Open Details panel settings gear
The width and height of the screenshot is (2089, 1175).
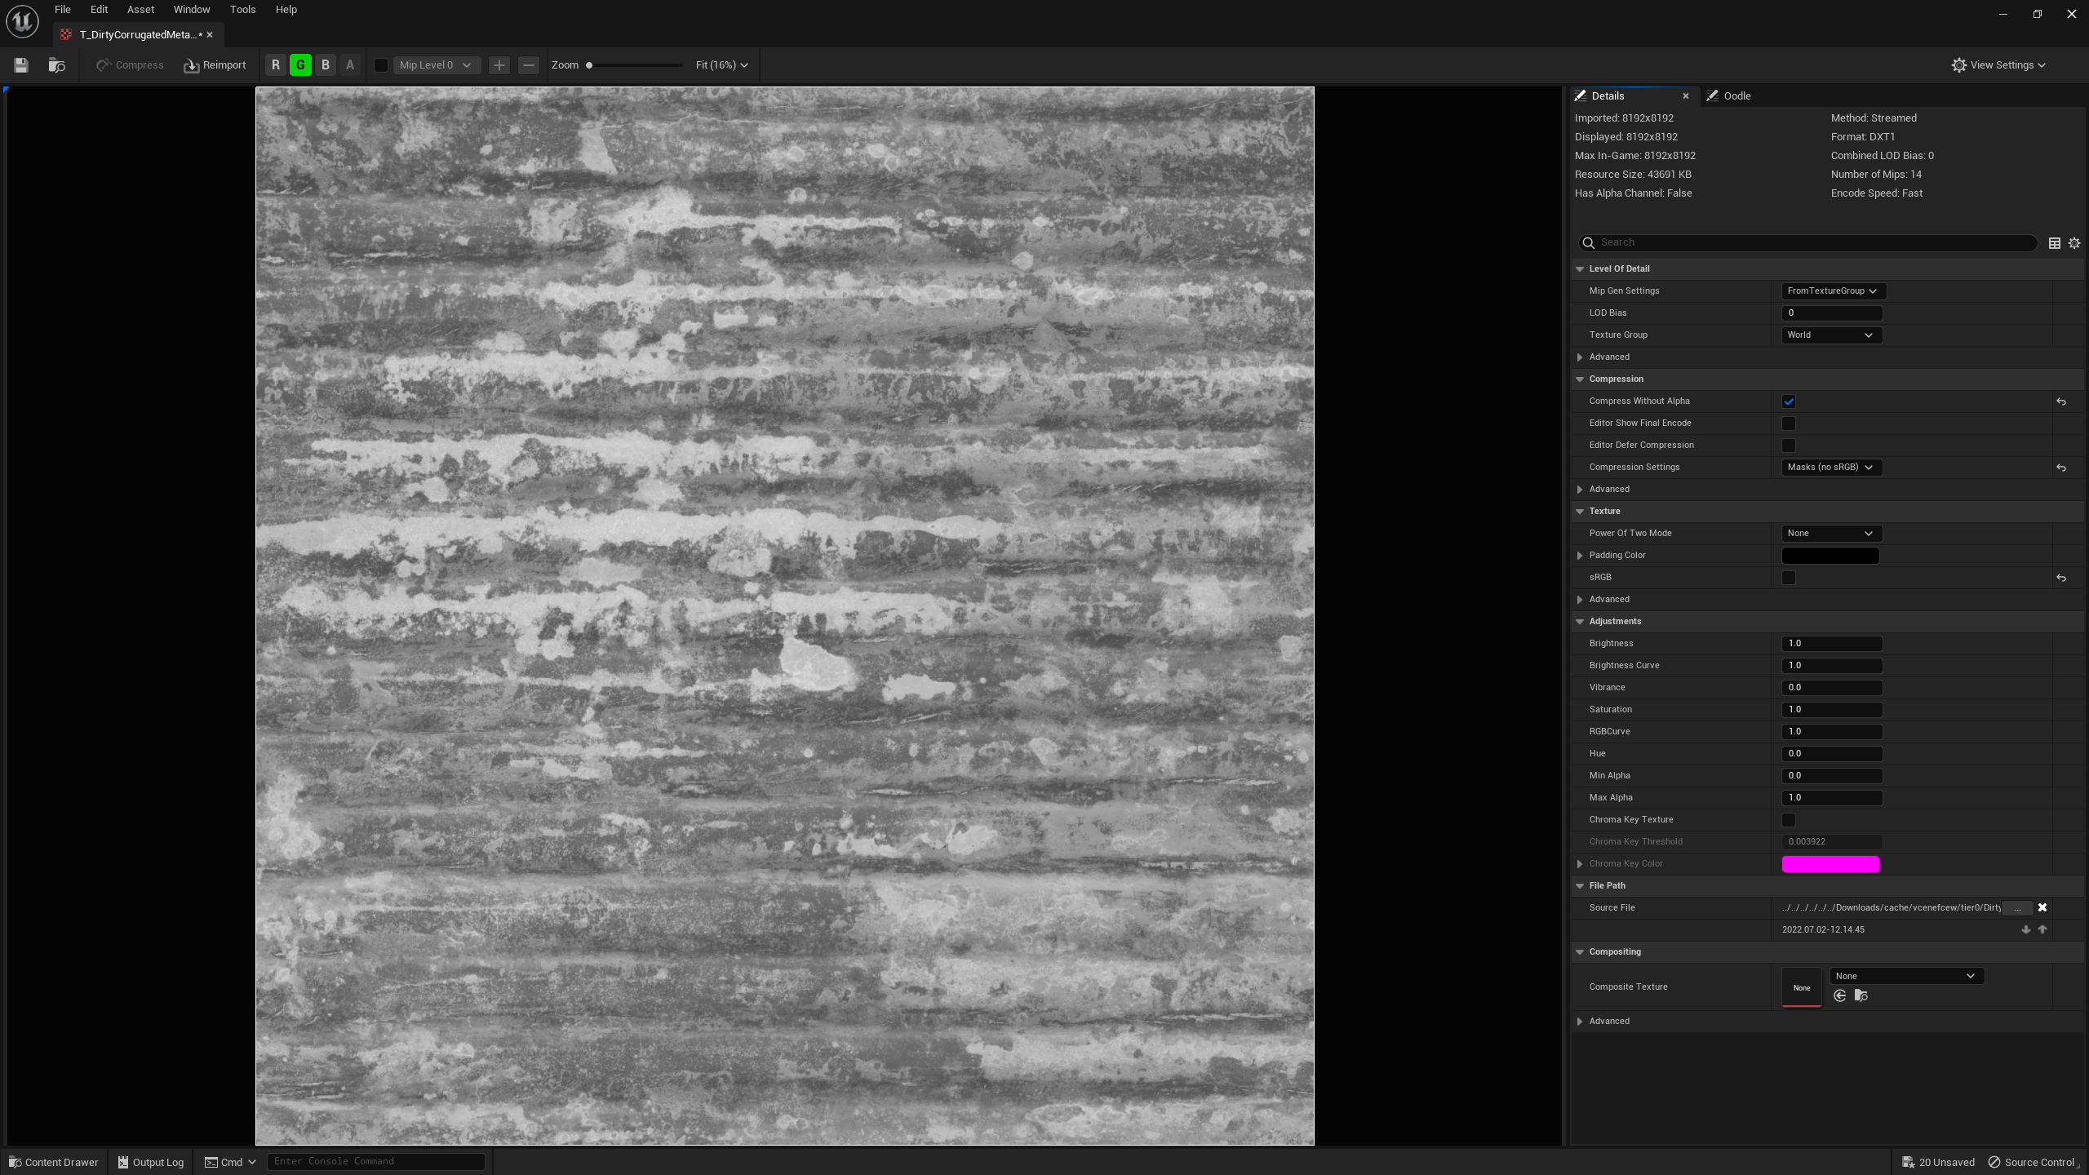[x=2074, y=243]
